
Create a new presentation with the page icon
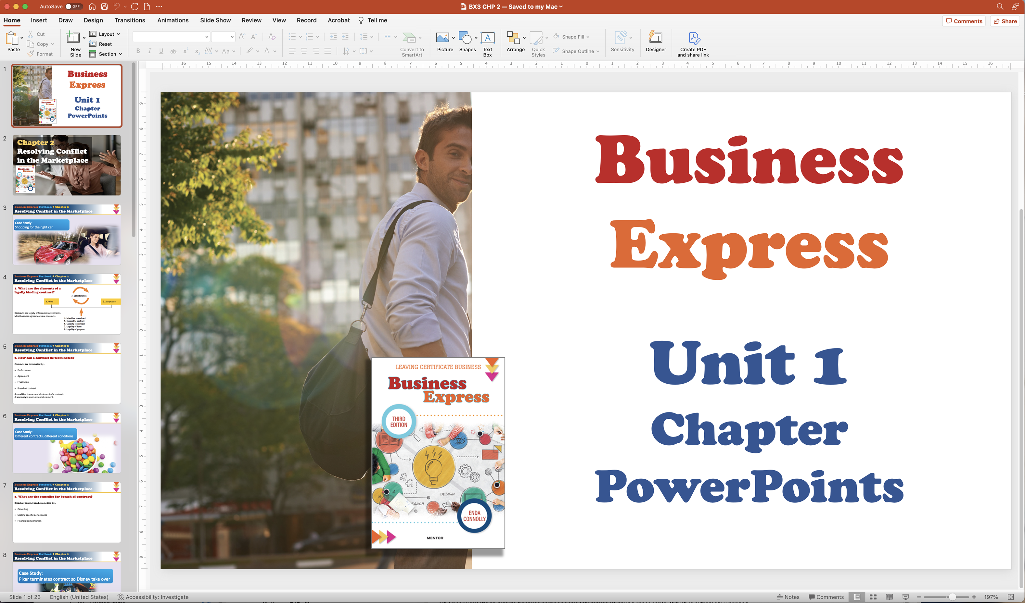pos(147,6)
